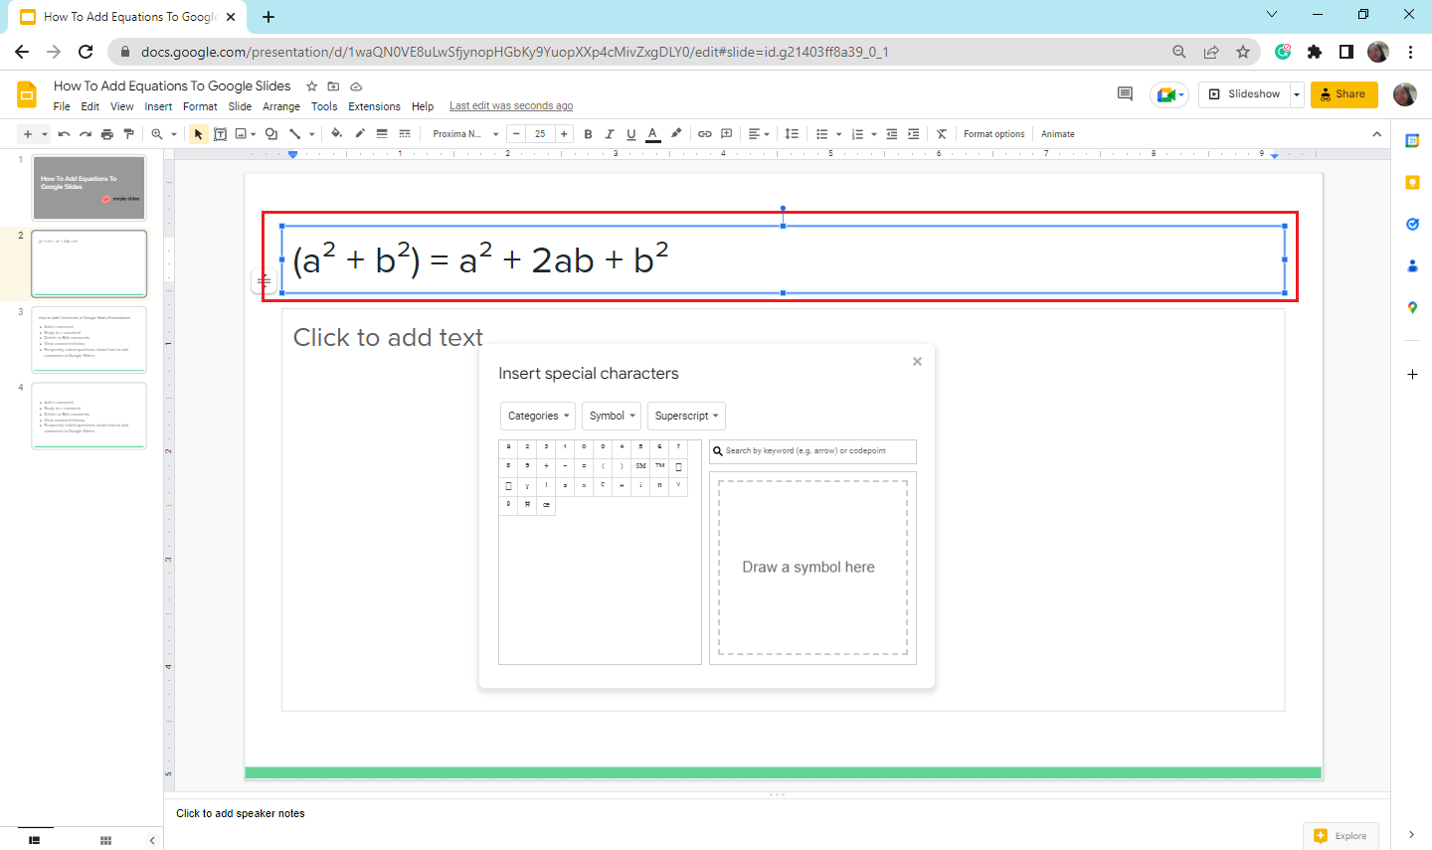Toggle italic formatting
1432x850 pixels.
[x=610, y=133]
